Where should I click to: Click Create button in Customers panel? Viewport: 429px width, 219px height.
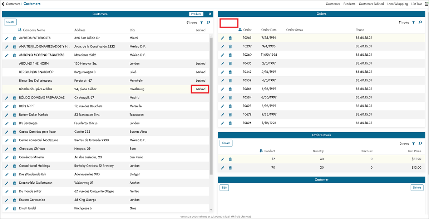pyautogui.click(x=10, y=22)
